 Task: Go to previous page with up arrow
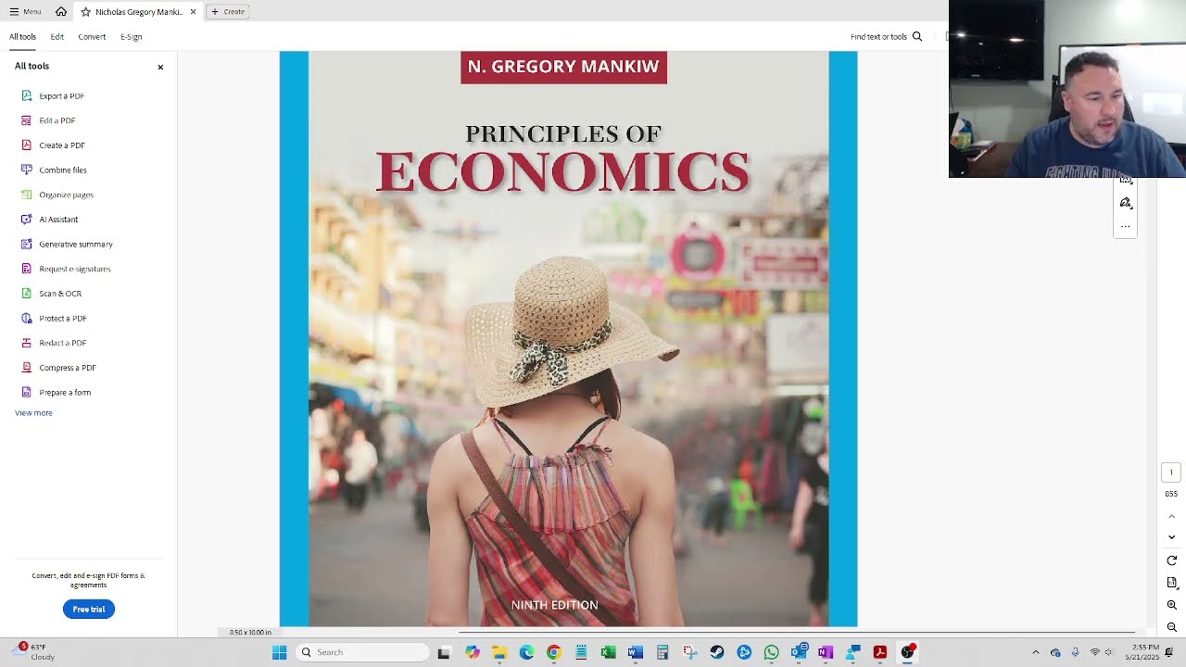click(x=1171, y=516)
